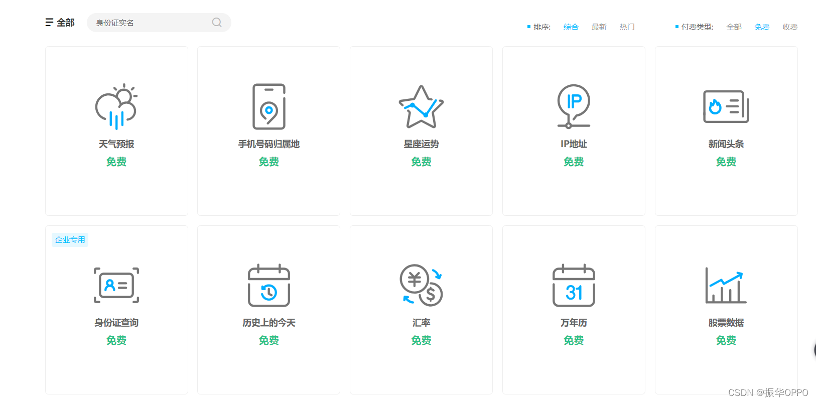
Task: Click 免费 label under 汇率
Action: coord(421,340)
